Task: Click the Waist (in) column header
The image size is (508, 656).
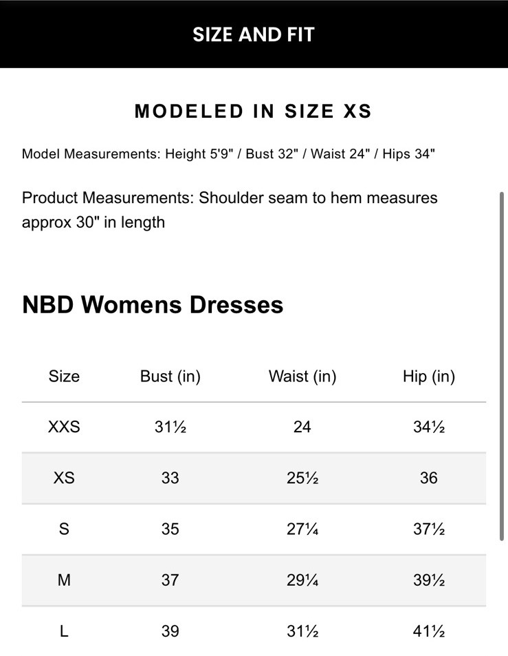Action: (302, 377)
